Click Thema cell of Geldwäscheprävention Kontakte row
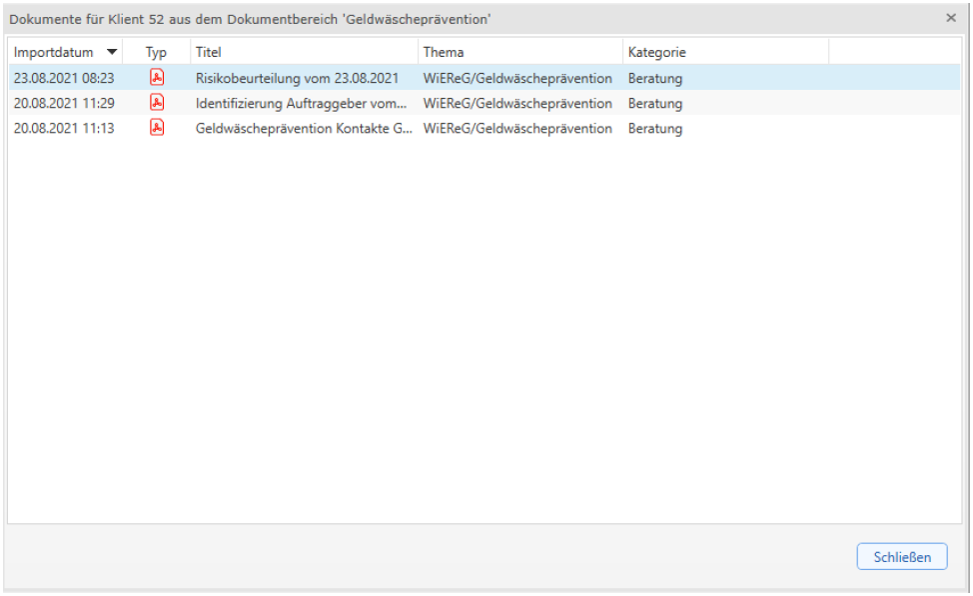Viewport: 973px width, 596px height. click(517, 128)
